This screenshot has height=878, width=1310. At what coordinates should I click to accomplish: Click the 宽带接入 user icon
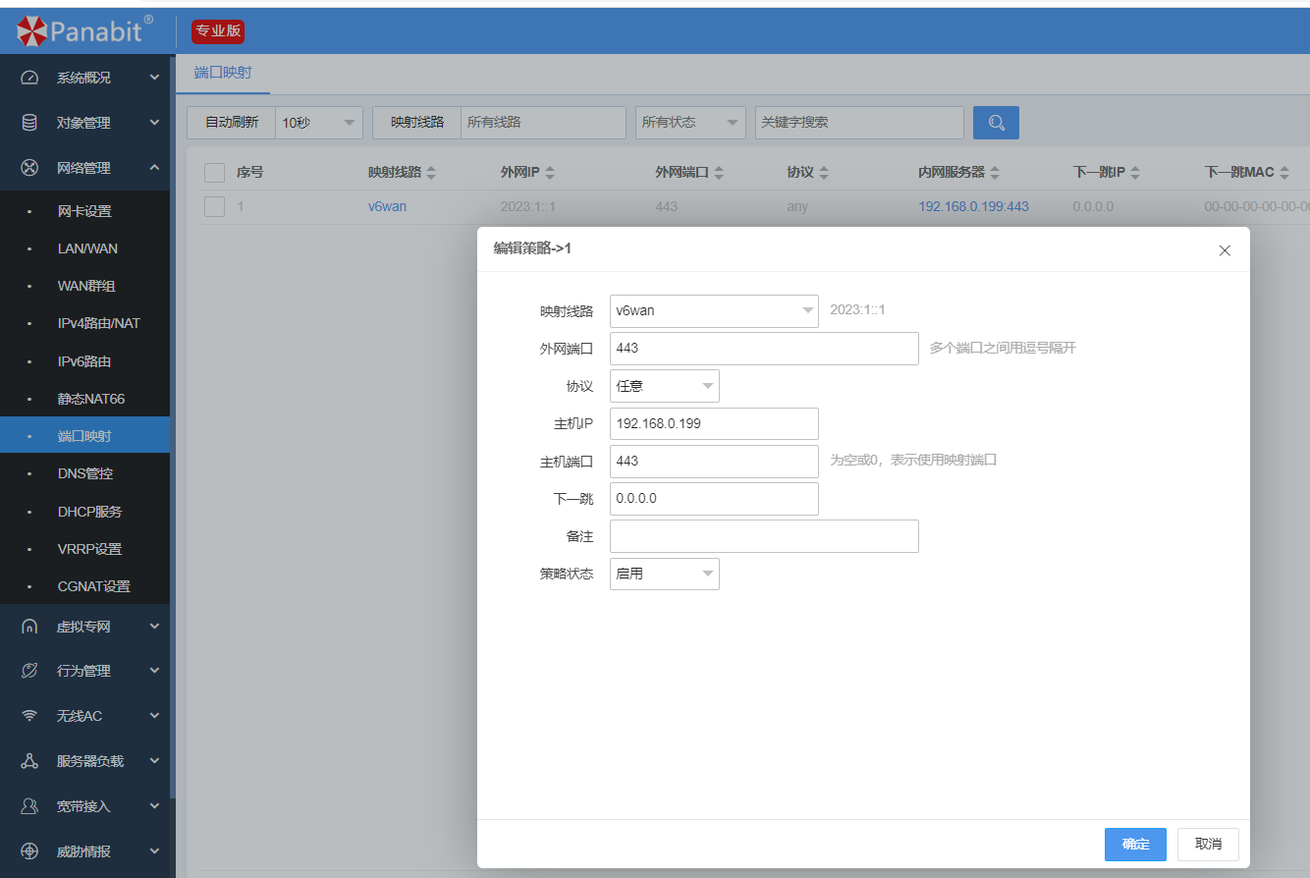pyautogui.click(x=29, y=806)
